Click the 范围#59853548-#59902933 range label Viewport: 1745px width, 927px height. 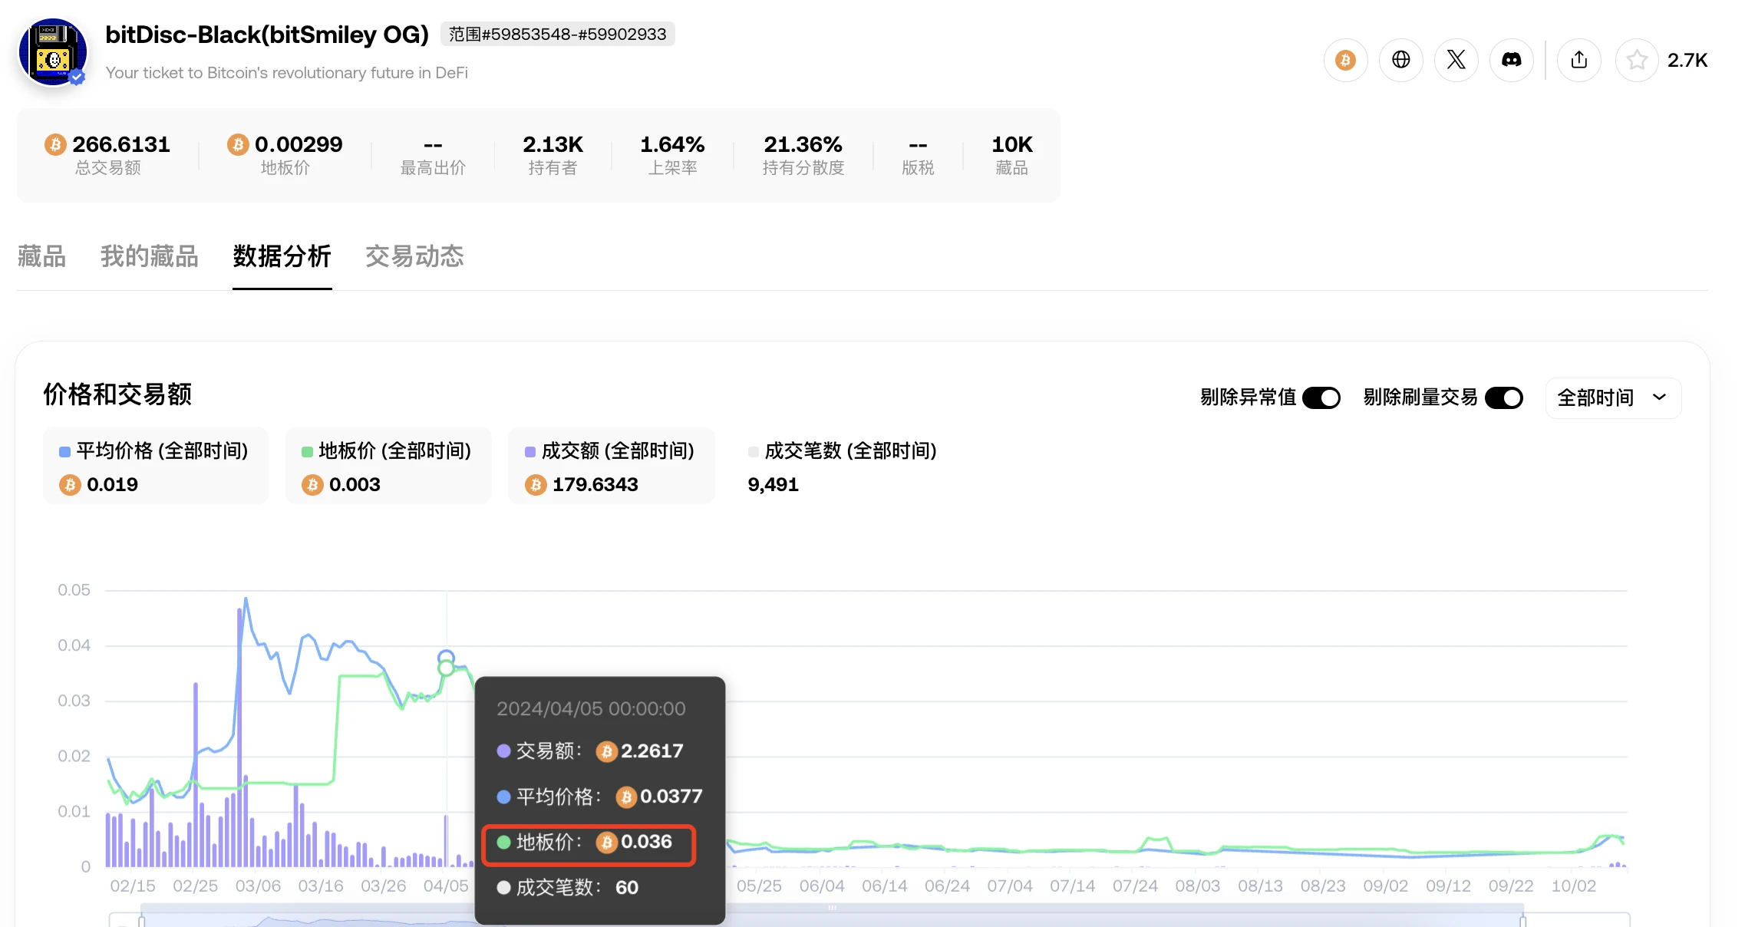[x=557, y=34]
